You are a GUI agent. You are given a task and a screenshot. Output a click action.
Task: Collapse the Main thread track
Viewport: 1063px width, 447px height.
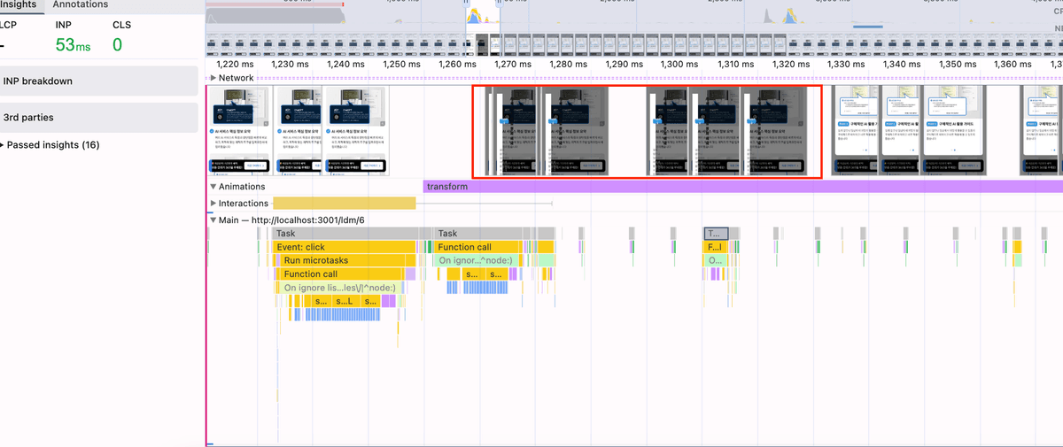click(x=213, y=220)
